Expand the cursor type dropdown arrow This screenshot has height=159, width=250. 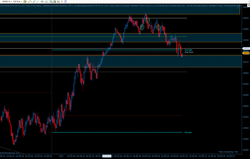[x=44, y=2]
